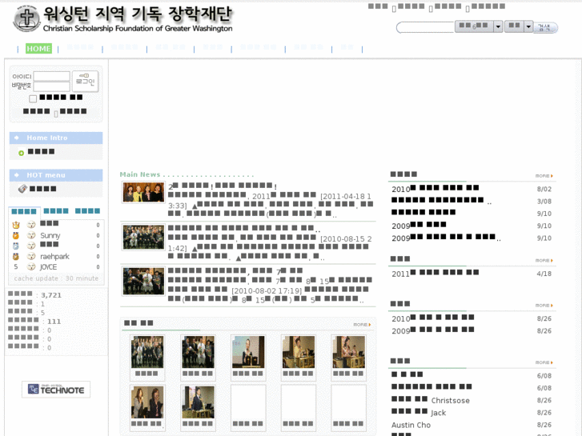Click the Home Intro arrow icon
The height and width of the screenshot is (436, 582).
[x=16, y=138]
